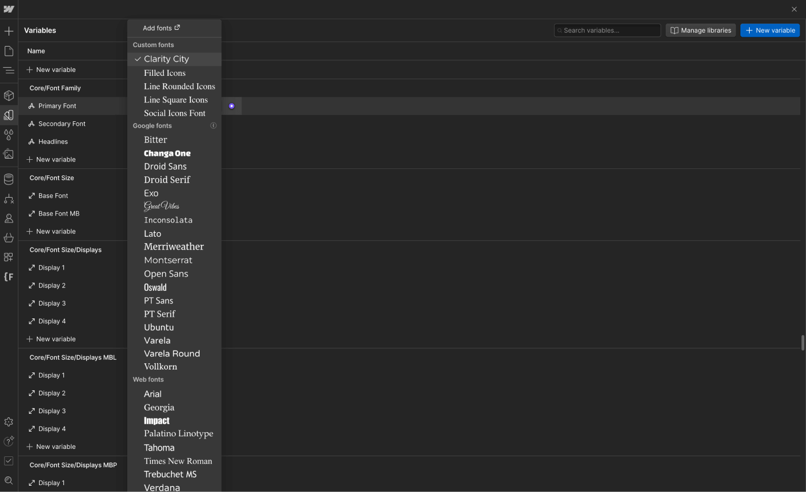
Task: Select Clarity City font
Action: point(174,59)
